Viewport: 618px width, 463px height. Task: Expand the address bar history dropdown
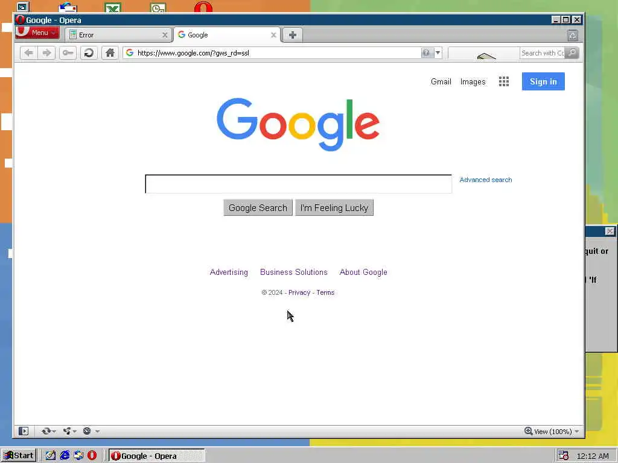point(438,53)
